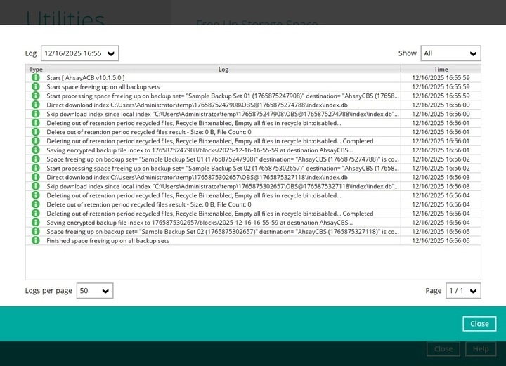The height and width of the screenshot is (366, 506).
Task: Click info icon for first Saving encrypted backup file row
Action: pyautogui.click(x=36, y=150)
